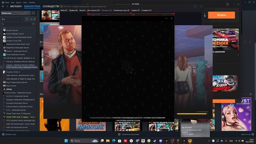Click the ENG language indicator in tray

point(231,141)
